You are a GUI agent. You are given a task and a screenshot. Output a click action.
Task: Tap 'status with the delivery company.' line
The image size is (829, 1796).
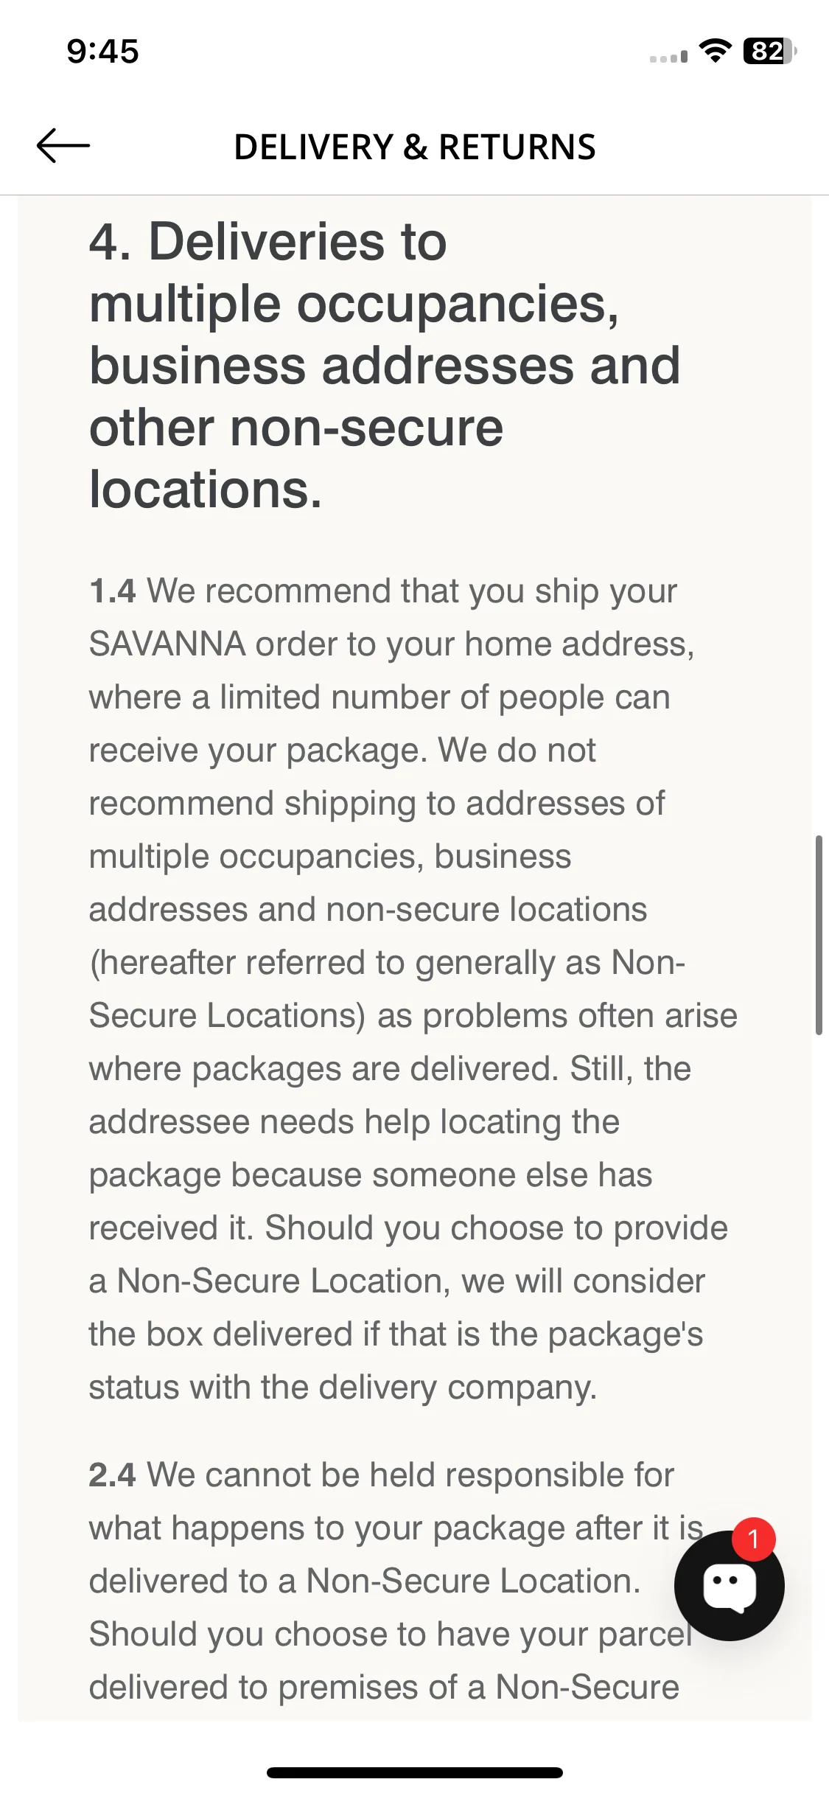click(343, 1388)
